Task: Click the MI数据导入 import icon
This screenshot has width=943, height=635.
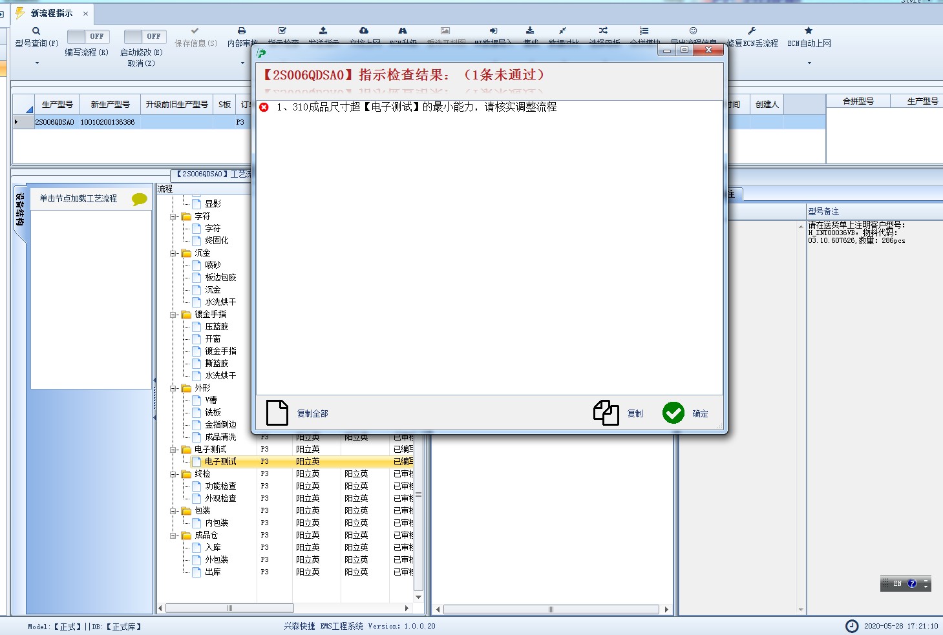Action: [493, 31]
